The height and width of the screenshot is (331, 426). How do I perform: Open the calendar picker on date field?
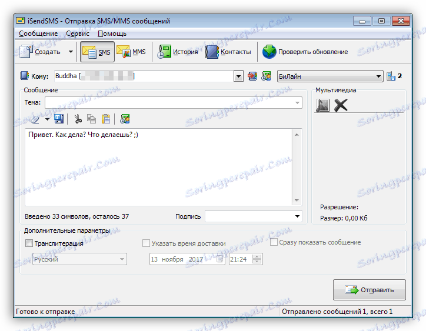pos(219,259)
